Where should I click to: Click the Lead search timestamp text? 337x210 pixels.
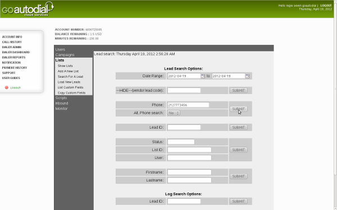pyautogui.click(x=134, y=54)
